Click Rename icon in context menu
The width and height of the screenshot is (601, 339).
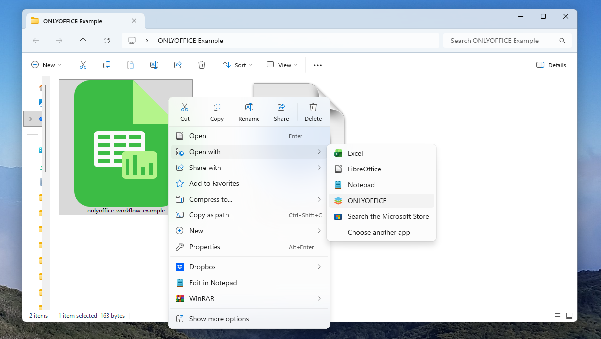tap(249, 108)
